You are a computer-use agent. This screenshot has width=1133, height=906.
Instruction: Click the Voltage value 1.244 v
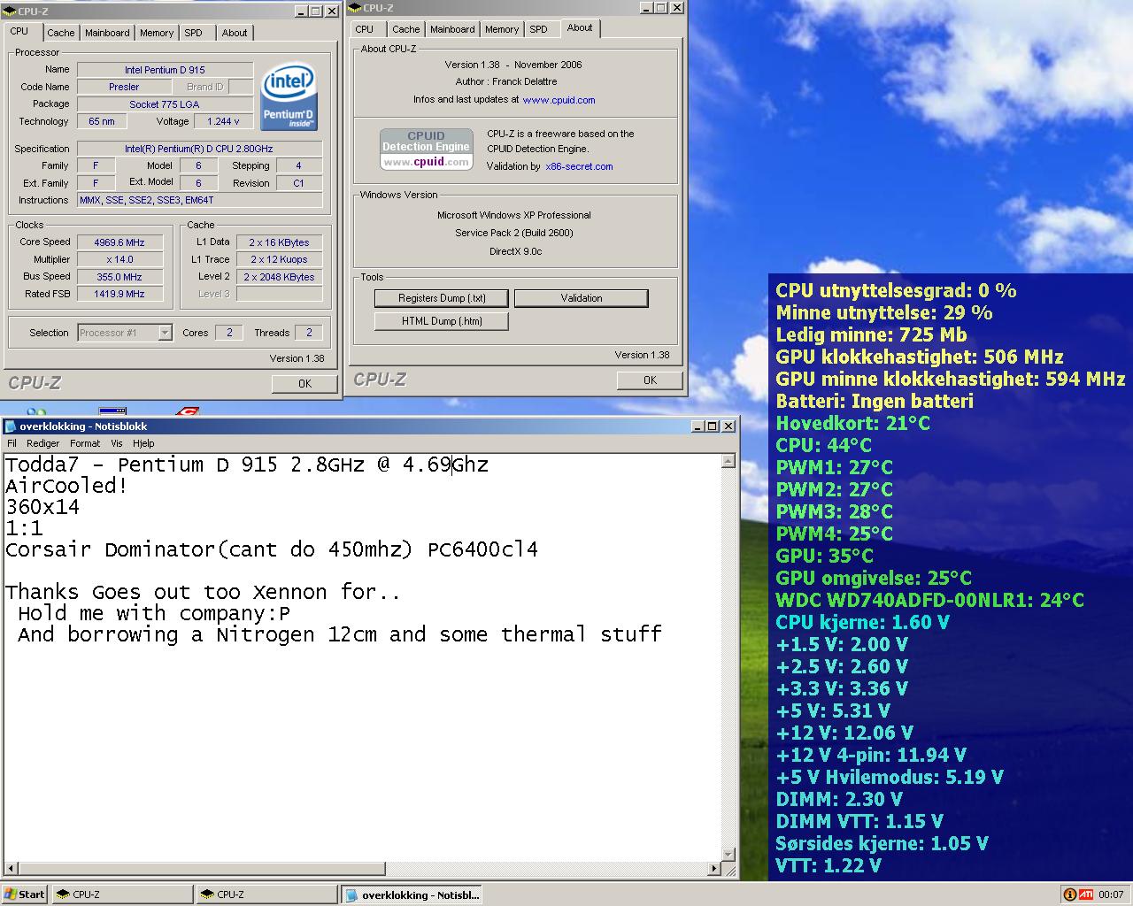[x=223, y=121]
